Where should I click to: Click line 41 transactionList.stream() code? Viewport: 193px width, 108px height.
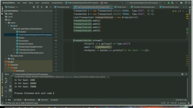click(x=88, y=40)
